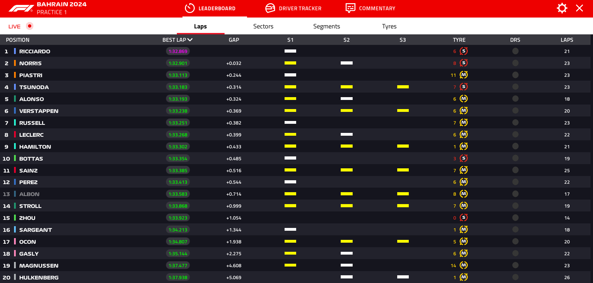The image size is (593, 283).
Task: Click Hamilton's medium tyre icon
Action: coord(464,147)
